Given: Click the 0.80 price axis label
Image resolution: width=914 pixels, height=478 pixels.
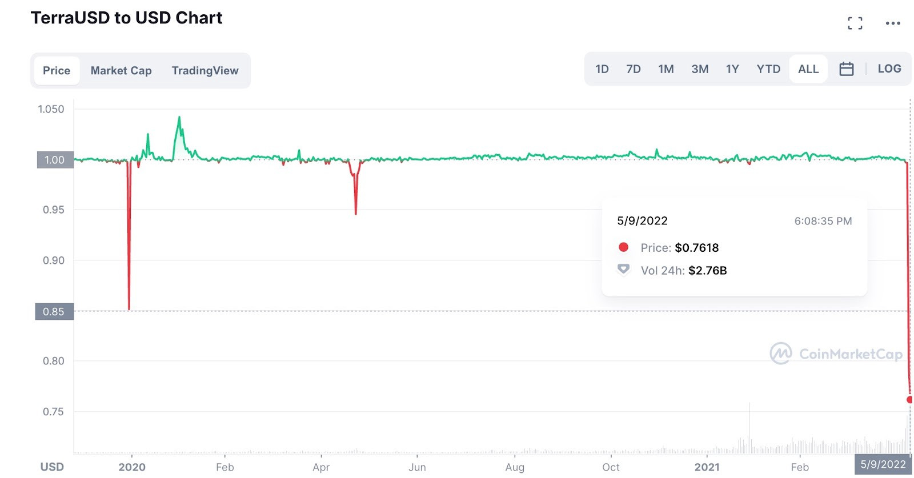Looking at the screenshot, I should [53, 361].
